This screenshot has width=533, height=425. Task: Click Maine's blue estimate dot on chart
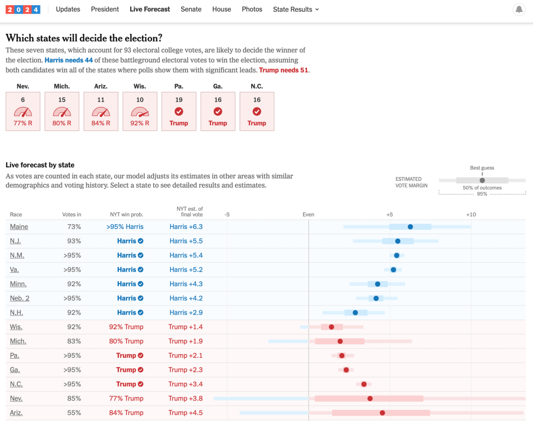[x=411, y=227]
